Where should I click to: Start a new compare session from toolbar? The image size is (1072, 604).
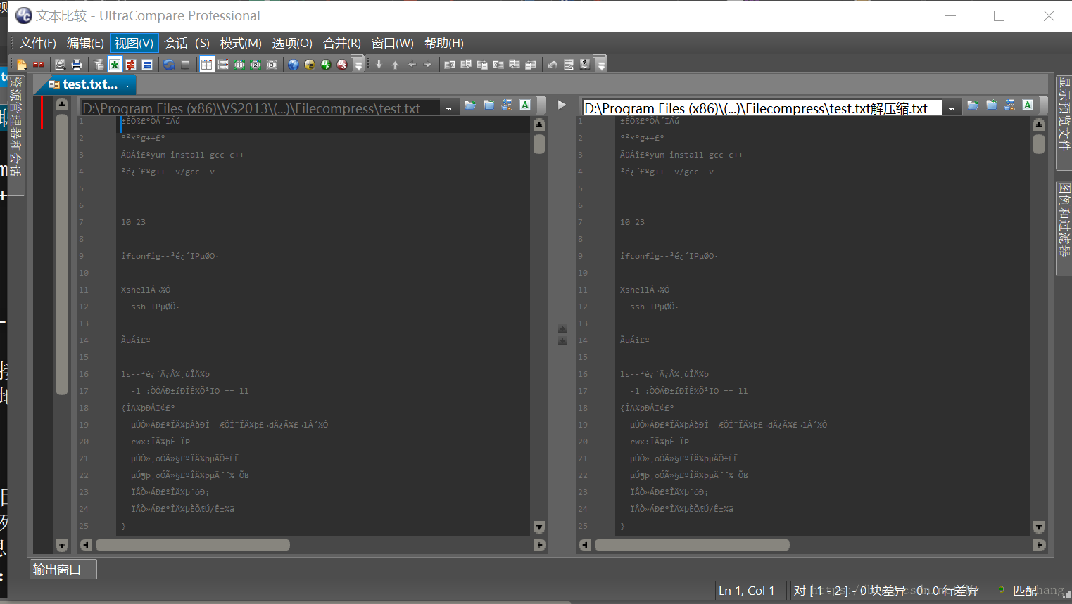pos(22,65)
